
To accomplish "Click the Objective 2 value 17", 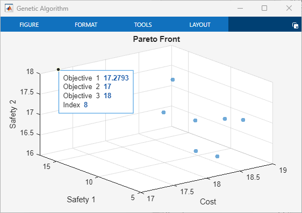I will [107, 87].
